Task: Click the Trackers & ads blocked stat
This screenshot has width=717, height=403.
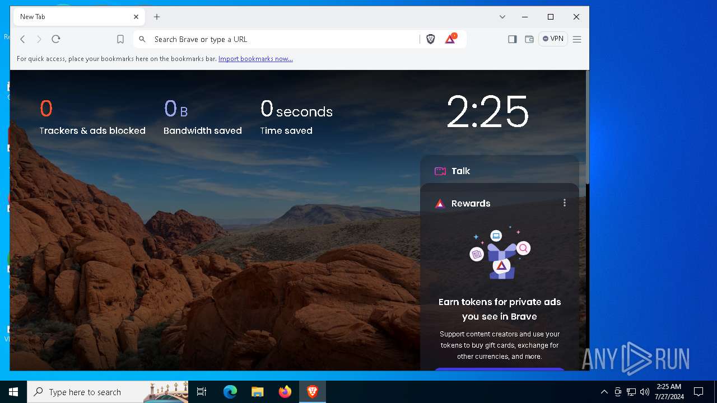Action: point(92,117)
